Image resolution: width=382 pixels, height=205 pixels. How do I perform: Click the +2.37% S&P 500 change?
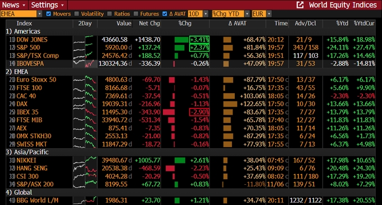pos(199,48)
